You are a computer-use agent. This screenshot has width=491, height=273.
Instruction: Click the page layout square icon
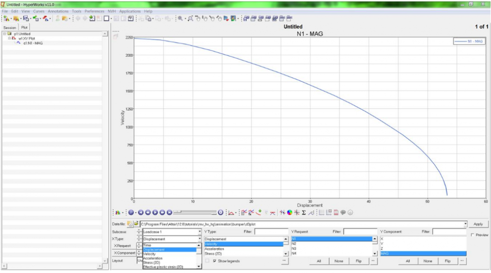[x=107, y=19]
